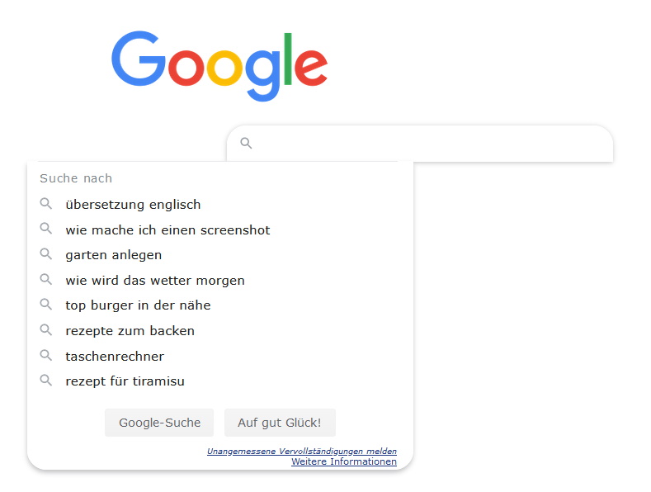The image size is (651, 492).
Task: Select the 'übersetzung englisch' suggestion
Action: (x=133, y=205)
